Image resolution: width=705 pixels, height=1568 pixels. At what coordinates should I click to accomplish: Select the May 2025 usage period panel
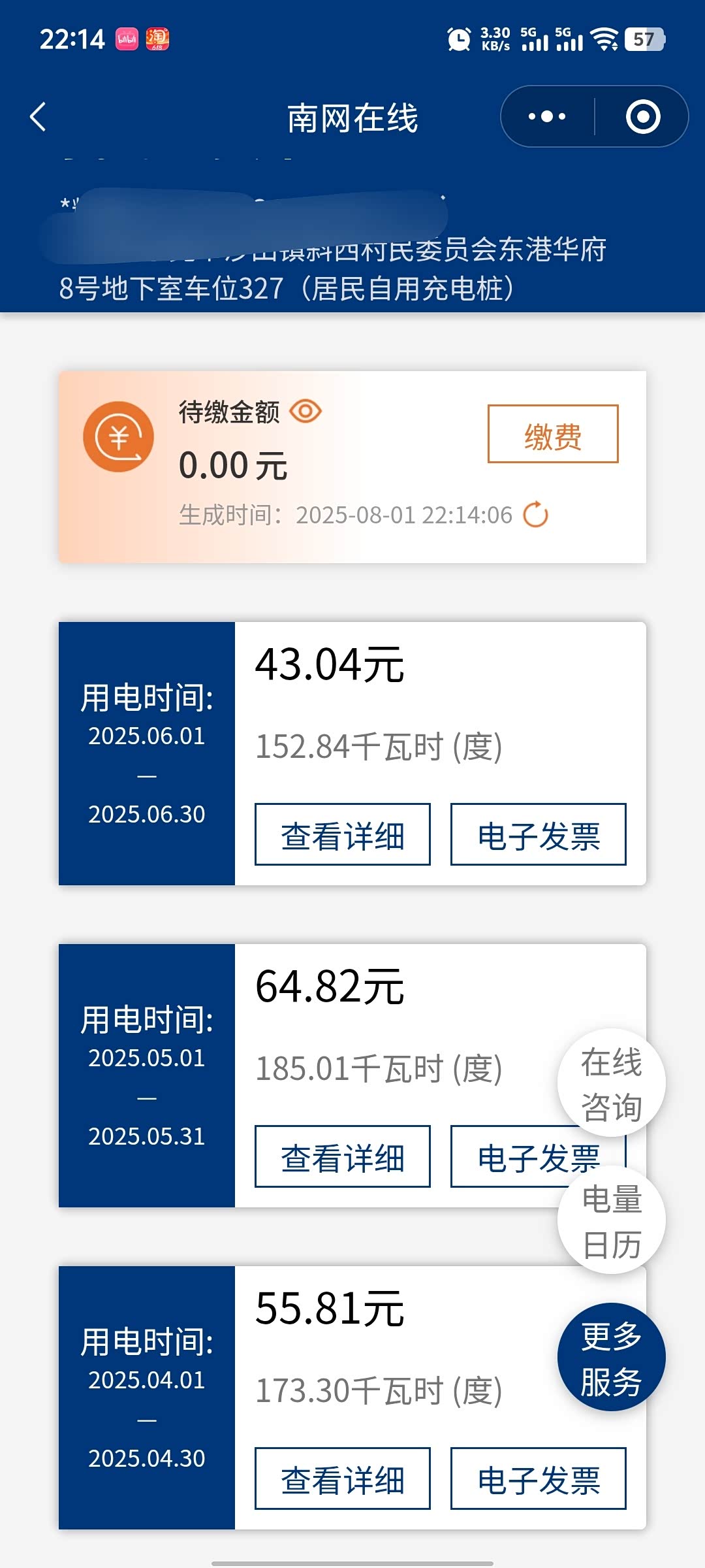coord(147,1075)
